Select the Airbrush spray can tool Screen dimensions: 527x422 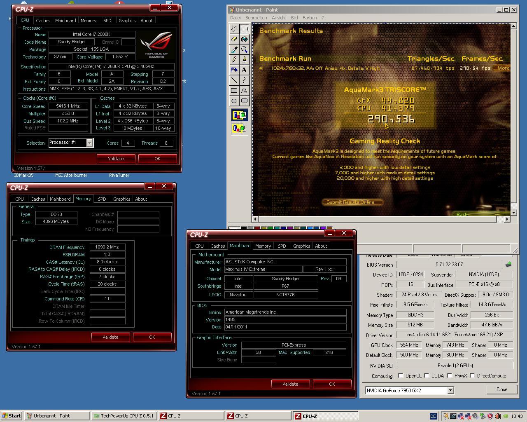[x=234, y=70]
